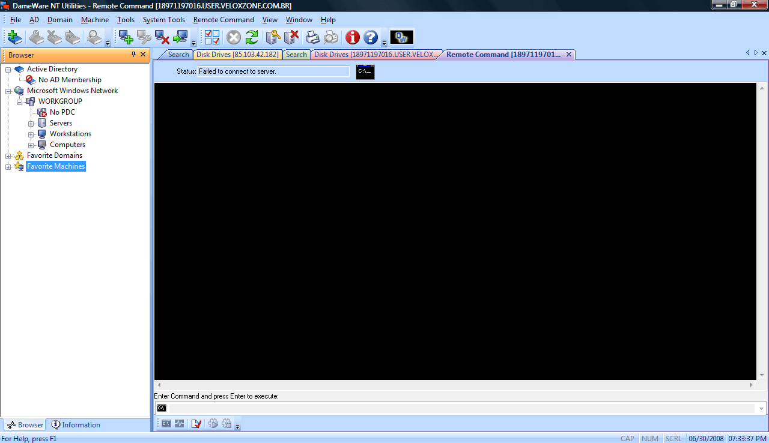Image resolution: width=769 pixels, height=443 pixels.
Task: Click the grayed-out user search icon
Action: coord(94,38)
